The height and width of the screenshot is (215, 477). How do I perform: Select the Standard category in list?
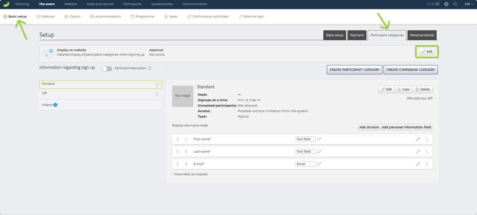pyautogui.click(x=101, y=85)
